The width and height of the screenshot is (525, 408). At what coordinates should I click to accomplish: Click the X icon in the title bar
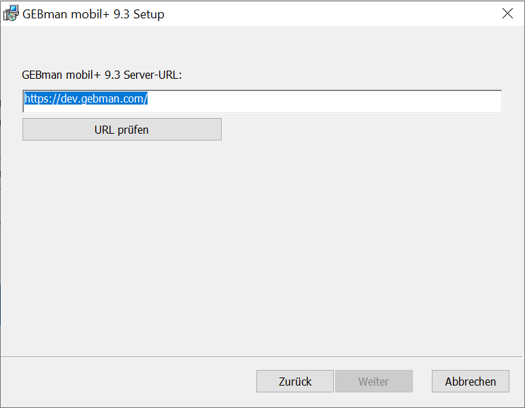(507, 14)
